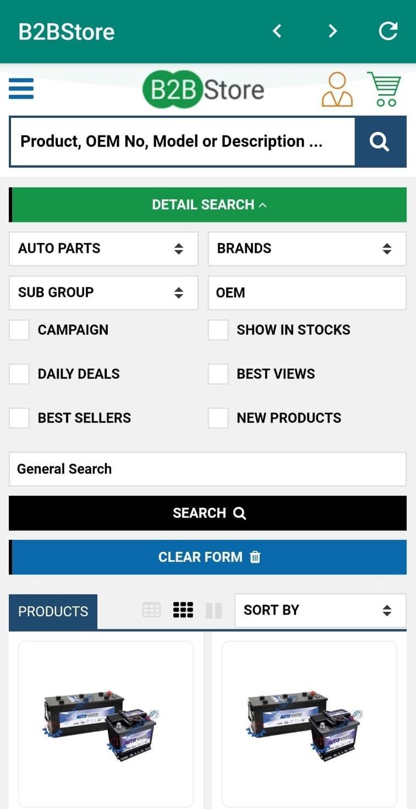Go back with the left arrow

tap(277, 31)
